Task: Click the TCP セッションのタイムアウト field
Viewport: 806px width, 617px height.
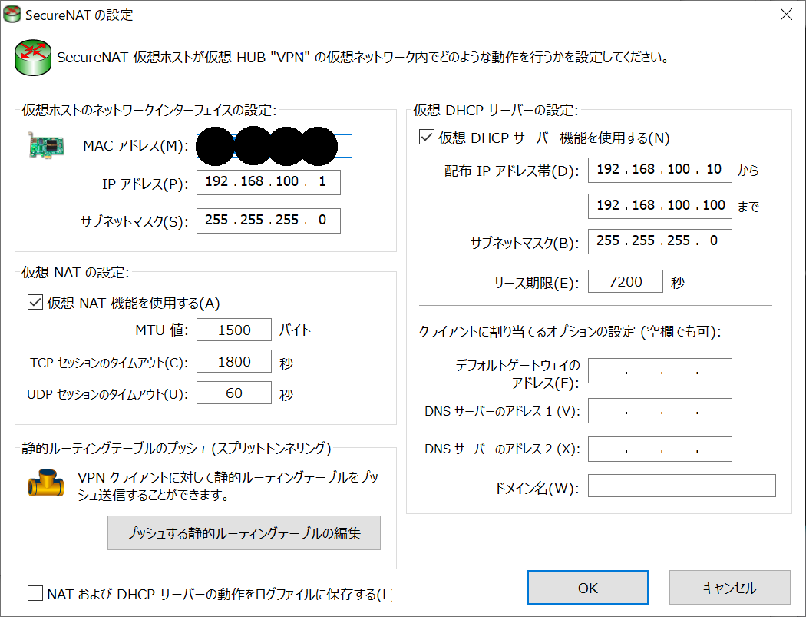Action: (x=234, y=362)
